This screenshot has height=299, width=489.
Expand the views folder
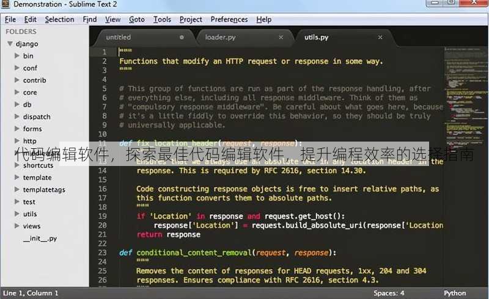(x=17, y=226)
